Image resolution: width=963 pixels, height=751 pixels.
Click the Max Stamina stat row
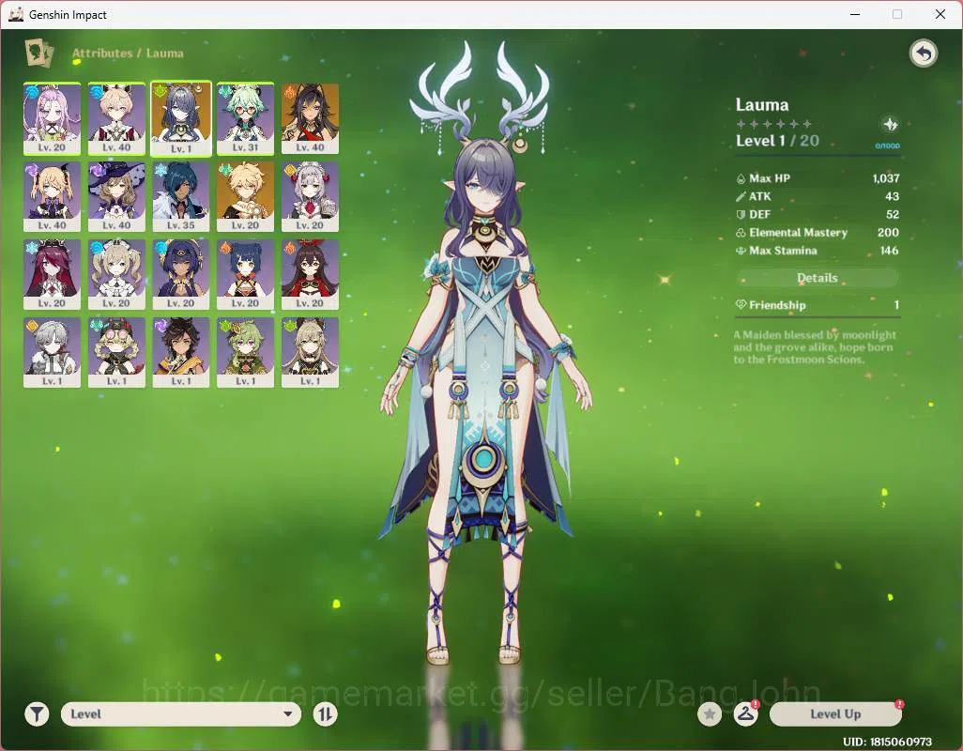(x=817, y=251)
